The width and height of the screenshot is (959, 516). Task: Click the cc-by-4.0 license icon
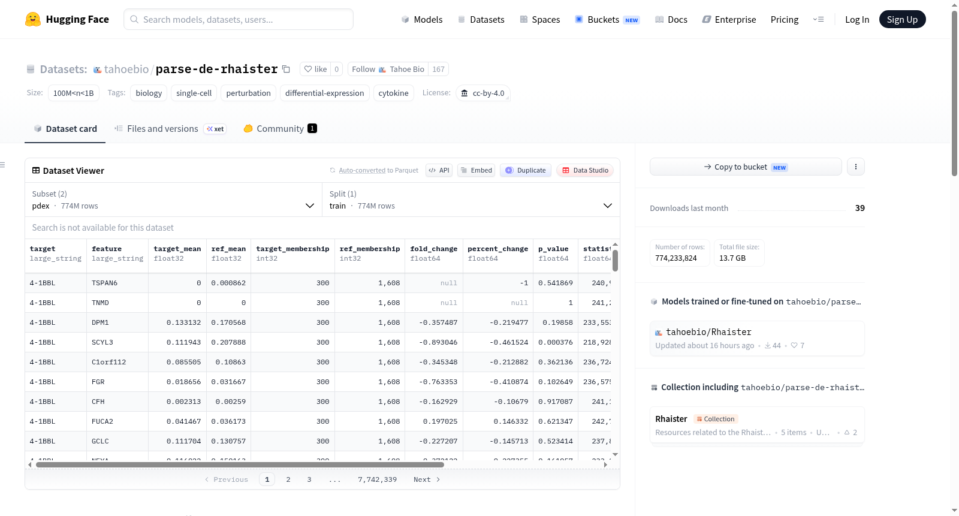pos(465,93)
